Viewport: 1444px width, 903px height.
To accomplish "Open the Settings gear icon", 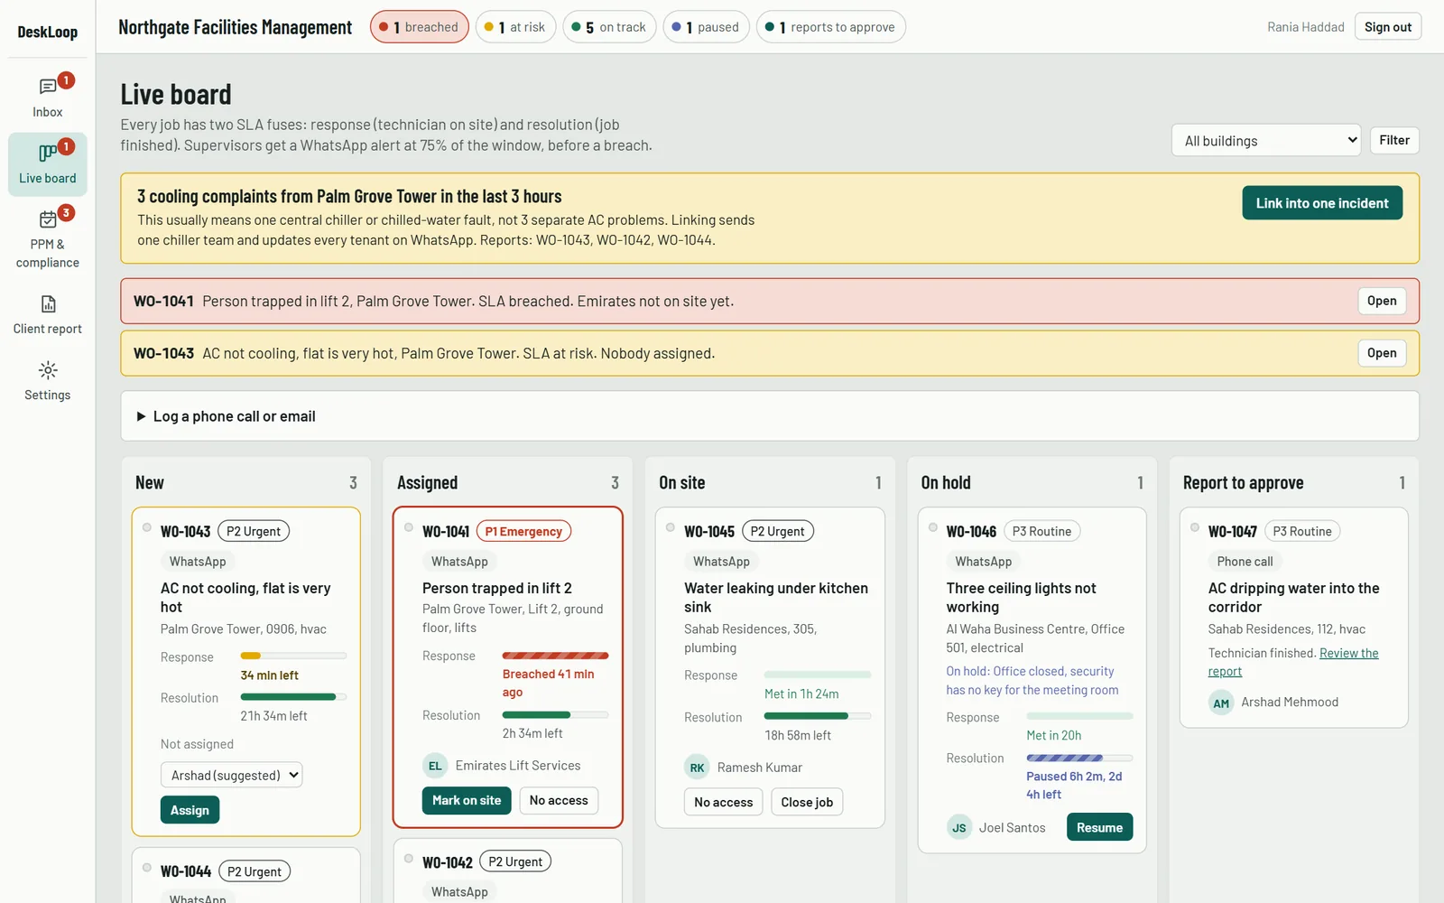I will (48, 370).
